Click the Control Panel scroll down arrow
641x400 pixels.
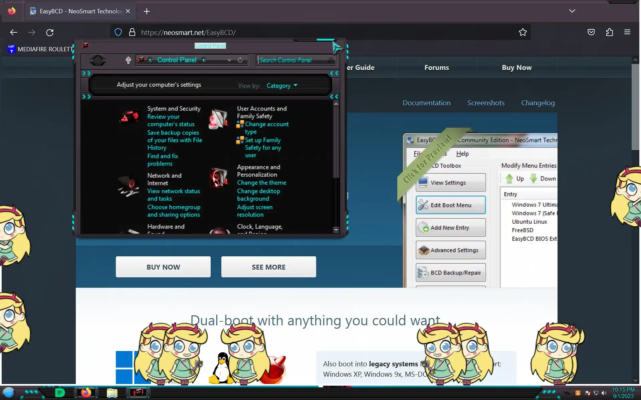336,230
